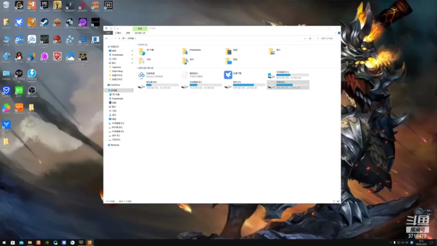This screenshot has height=246, width=437.
Task: Go back with the Back arrow
Action: click(x=107, y=38)
